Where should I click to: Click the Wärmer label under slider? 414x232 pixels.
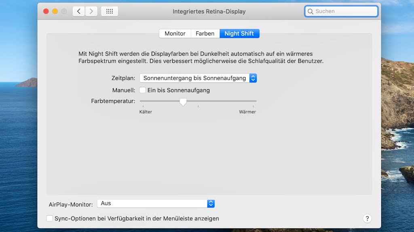tap(247, 112)
